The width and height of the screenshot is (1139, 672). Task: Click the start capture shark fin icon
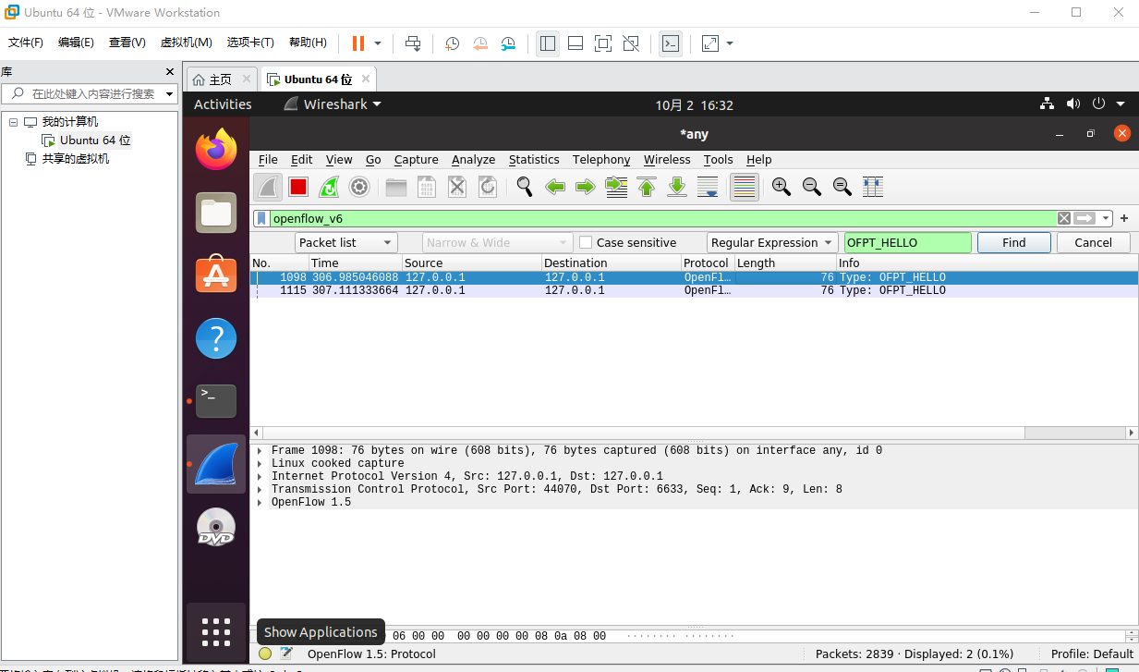268,187
